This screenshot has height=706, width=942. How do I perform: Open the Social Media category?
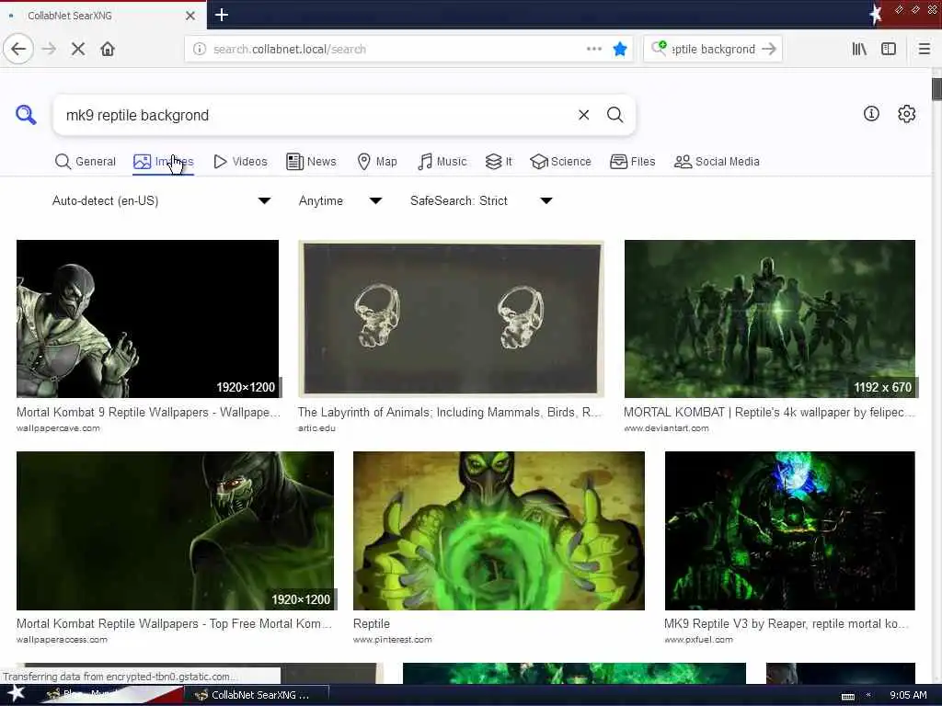pos(717,162)
